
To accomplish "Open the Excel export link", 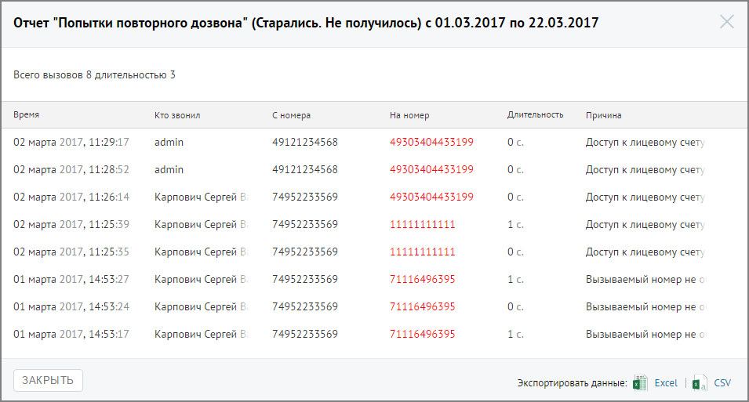I will [x=666, y=383].
